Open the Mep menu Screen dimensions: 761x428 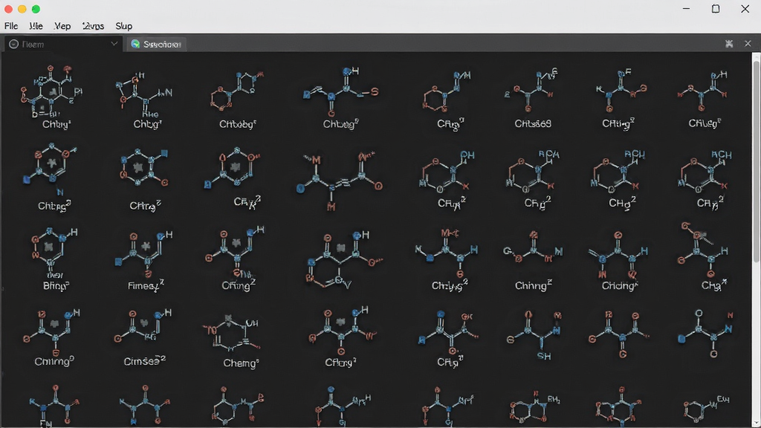pos(62,26)
